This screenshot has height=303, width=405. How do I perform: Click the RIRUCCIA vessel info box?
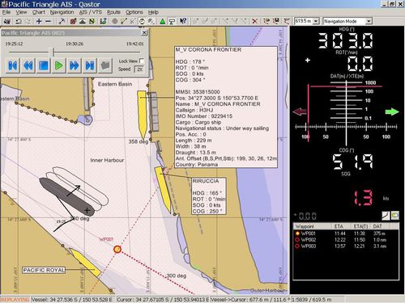coord(209,196)
